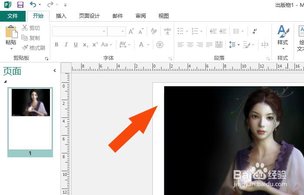This screenshot has width=304, height=195.
Task: Click the font color A icon
Action: pos(141,45)
